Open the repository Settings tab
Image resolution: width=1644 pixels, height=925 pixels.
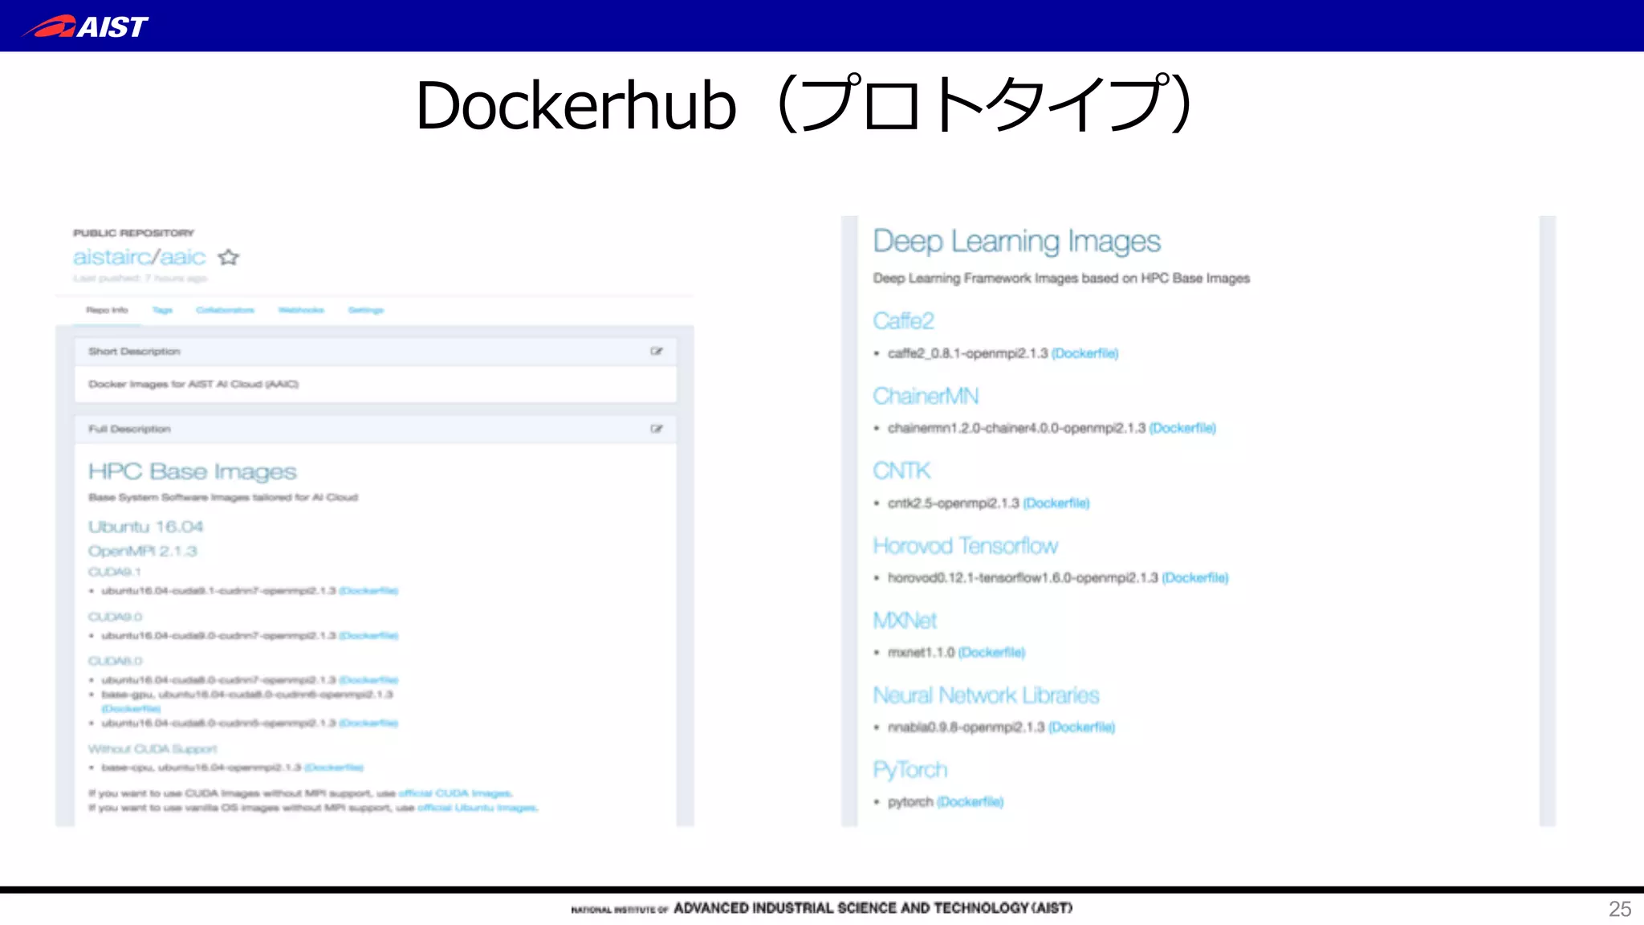(366, 310)
